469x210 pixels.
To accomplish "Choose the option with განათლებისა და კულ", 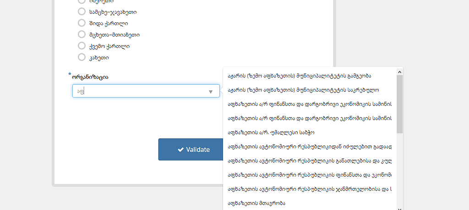I will (309, 161).
